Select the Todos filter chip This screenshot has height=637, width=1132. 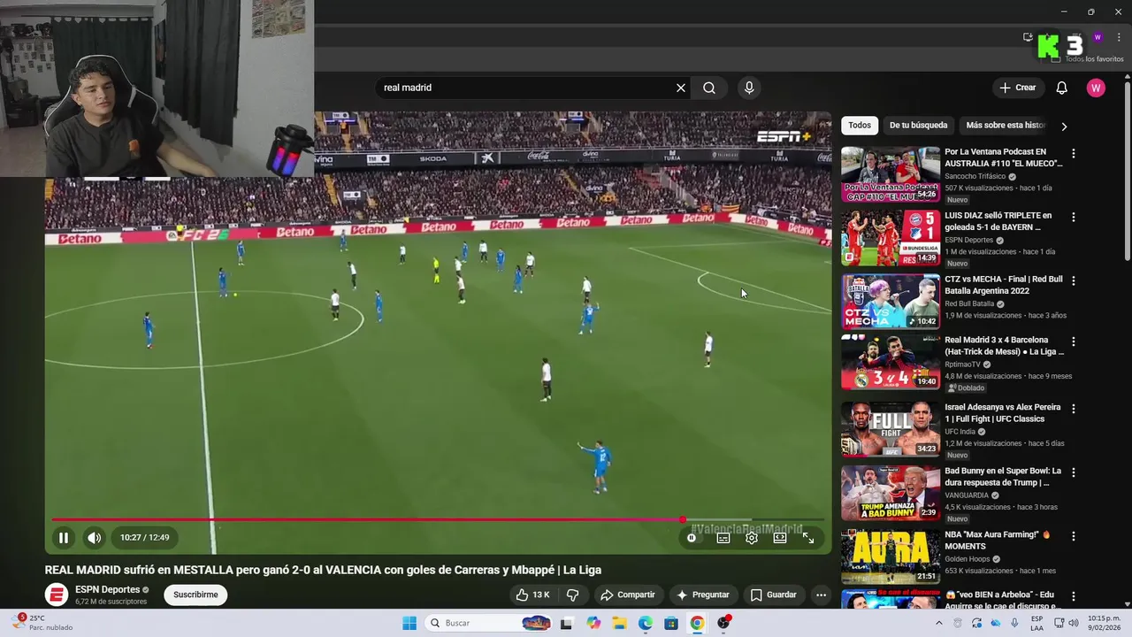860,125
